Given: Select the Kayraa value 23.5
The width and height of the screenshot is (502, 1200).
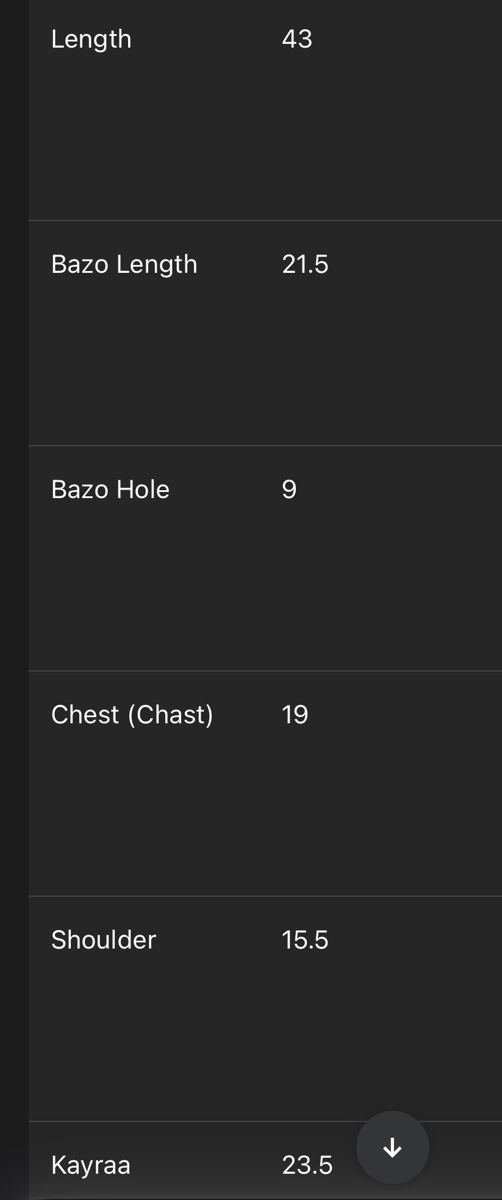Looking at the screenshot, I should click(x=307, y=1165).
